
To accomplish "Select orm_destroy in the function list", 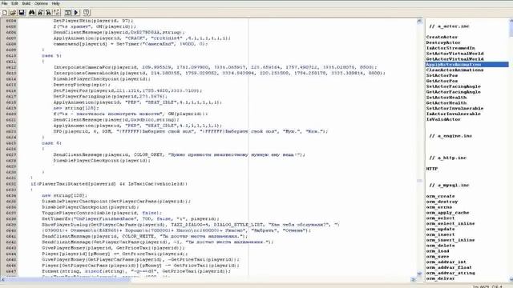I will 442,202.
